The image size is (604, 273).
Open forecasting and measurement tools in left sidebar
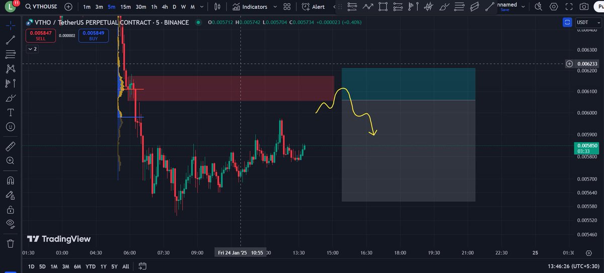(11, 83)
